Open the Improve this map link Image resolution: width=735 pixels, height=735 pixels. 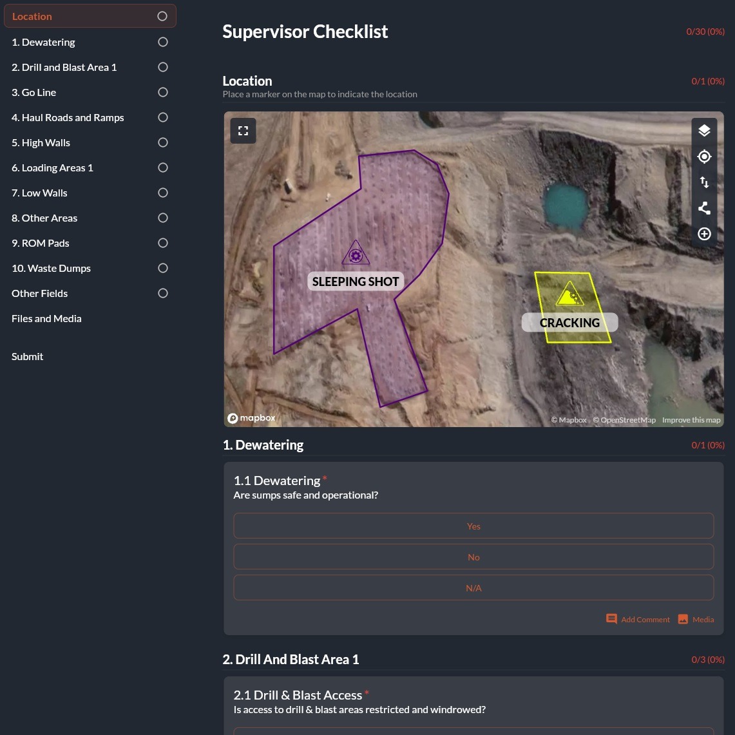tap(691, 420)
